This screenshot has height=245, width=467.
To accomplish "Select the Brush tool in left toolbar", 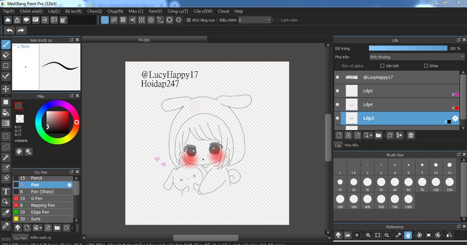I will point(5,45).
